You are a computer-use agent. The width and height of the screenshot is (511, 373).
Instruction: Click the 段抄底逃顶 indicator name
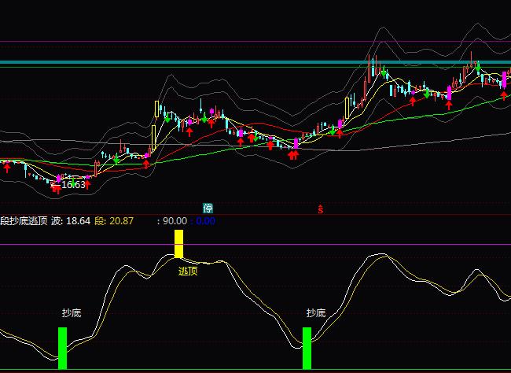click(x=24, y=222)
